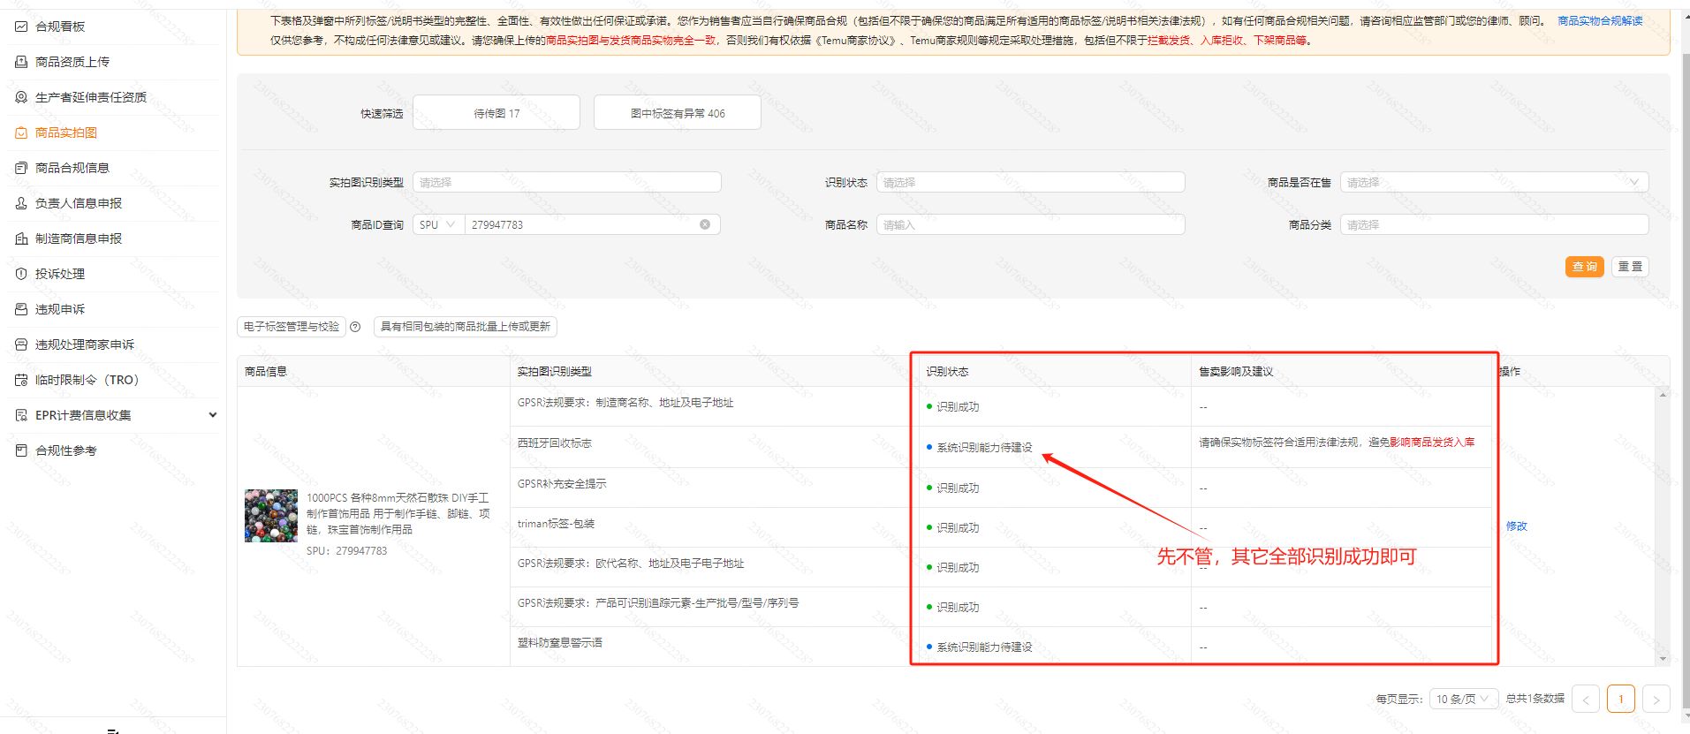Click the 修改 link in the 操作 column
The height and width of the screenshot is (734, 1690).
[x=1516, y=526]
